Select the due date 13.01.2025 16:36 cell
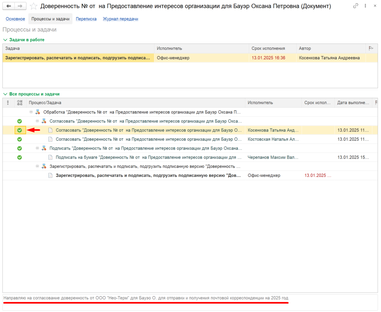This screenshot has width=381, height=312. click(273, 58)
